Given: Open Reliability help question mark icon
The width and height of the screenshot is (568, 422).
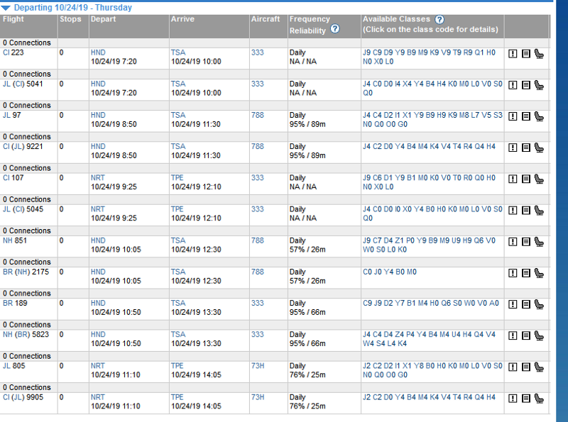Looking at the screenshot, I should [x=335, y=28].
